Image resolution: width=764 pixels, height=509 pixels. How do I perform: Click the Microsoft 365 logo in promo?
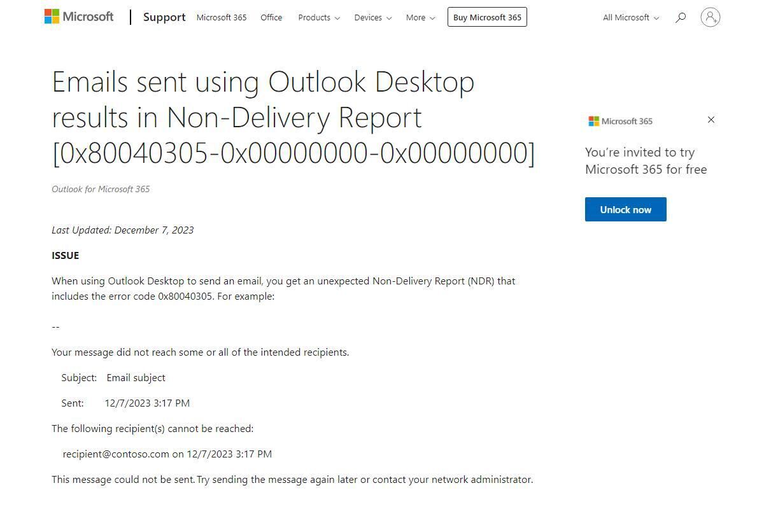[620, 121]
